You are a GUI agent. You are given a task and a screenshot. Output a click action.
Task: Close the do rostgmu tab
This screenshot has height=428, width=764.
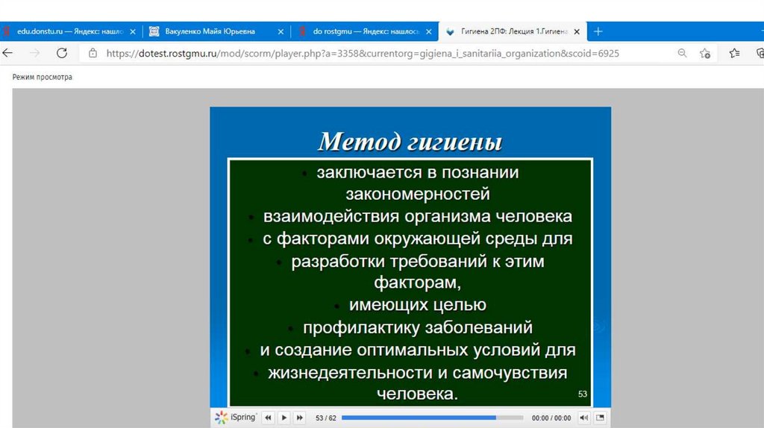(429, 31)
